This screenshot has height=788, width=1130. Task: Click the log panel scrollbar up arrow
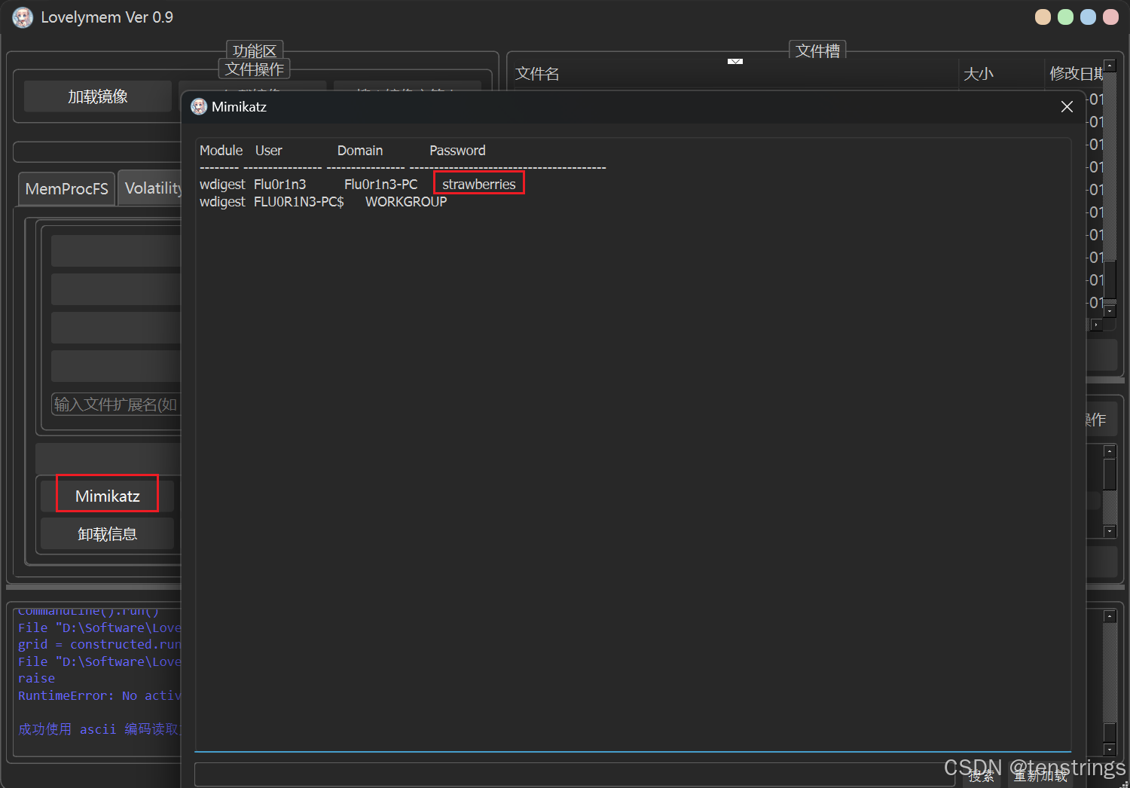pyautogui.click(x=1110, y=616)
